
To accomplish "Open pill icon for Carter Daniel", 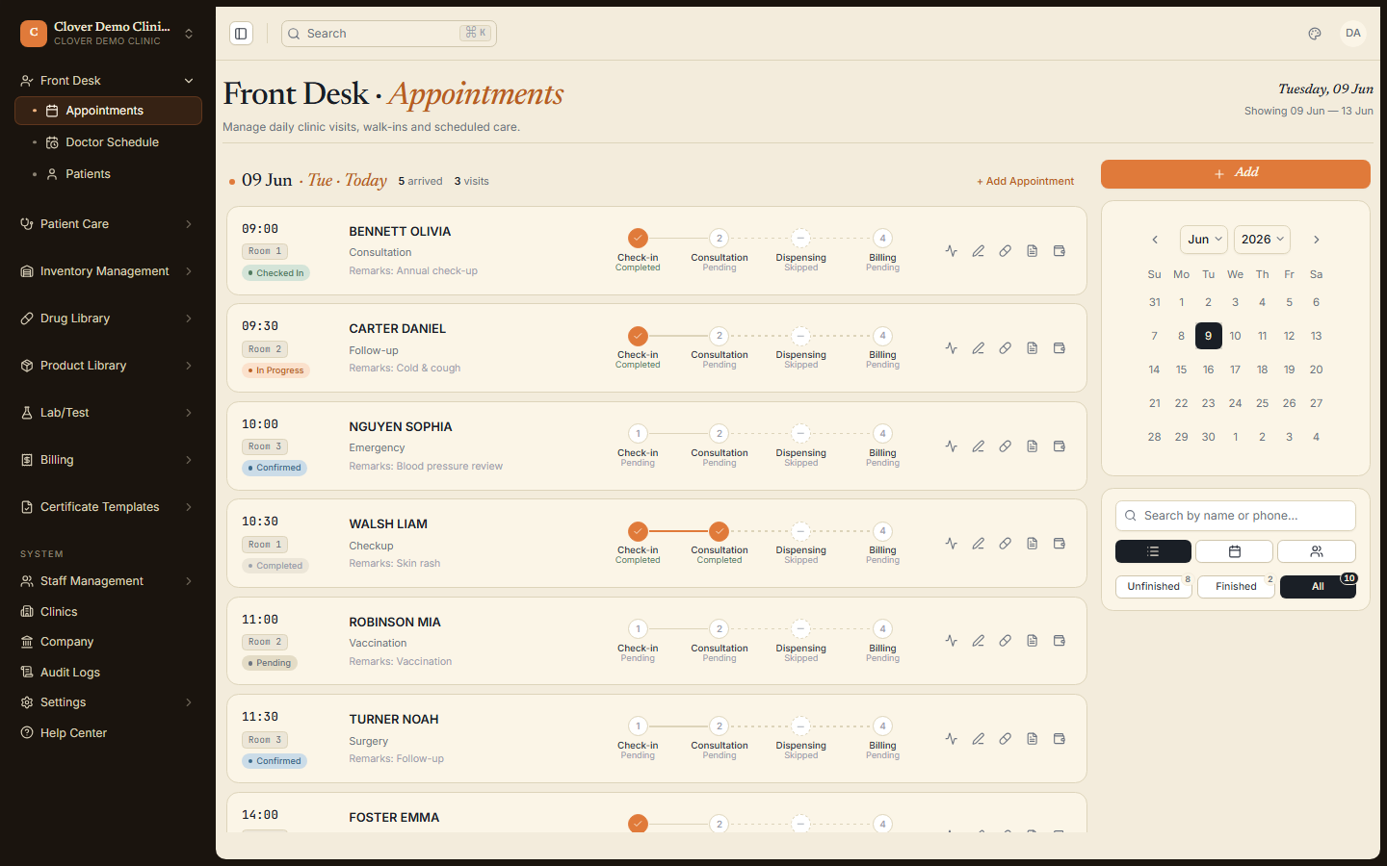I will tap(1005, 348).
